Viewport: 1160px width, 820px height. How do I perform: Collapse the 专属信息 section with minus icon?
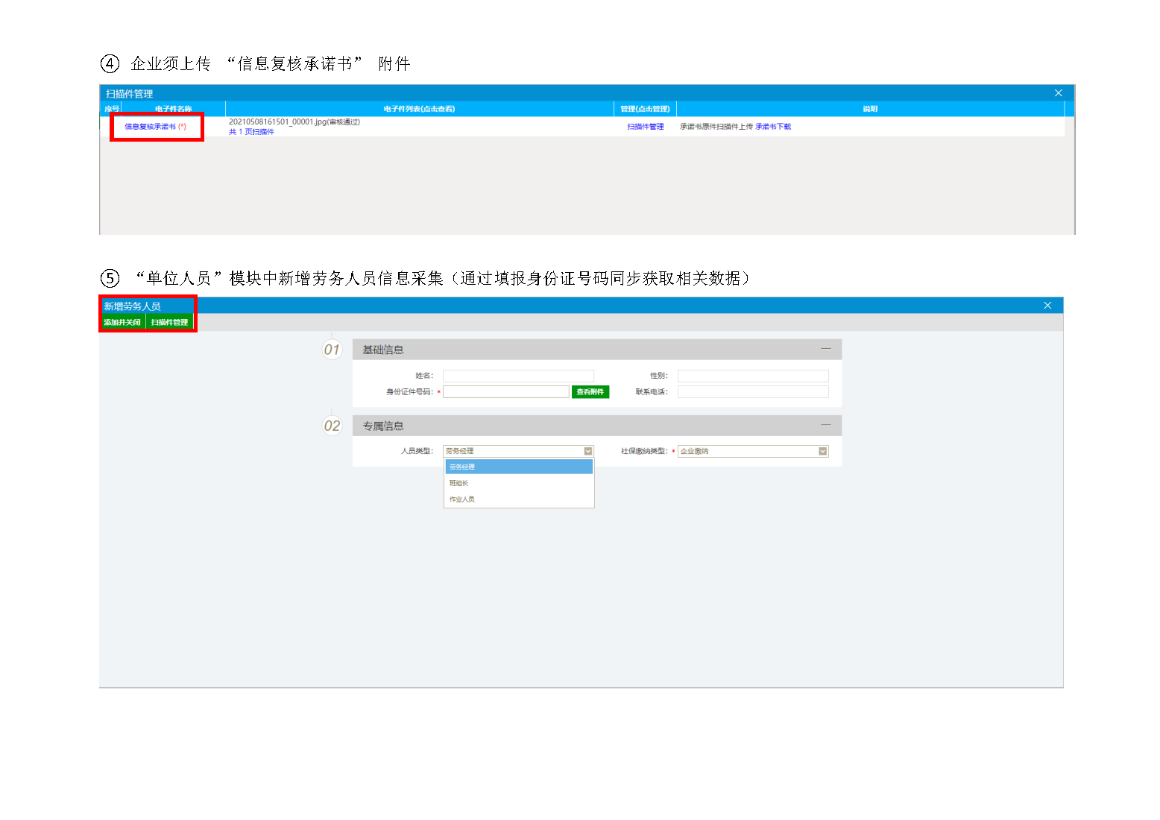click(x=825, y=425)
